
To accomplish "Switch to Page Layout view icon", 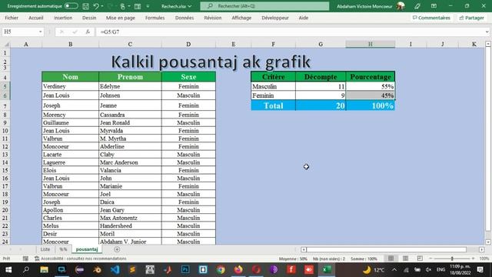I will coord(405,259).
